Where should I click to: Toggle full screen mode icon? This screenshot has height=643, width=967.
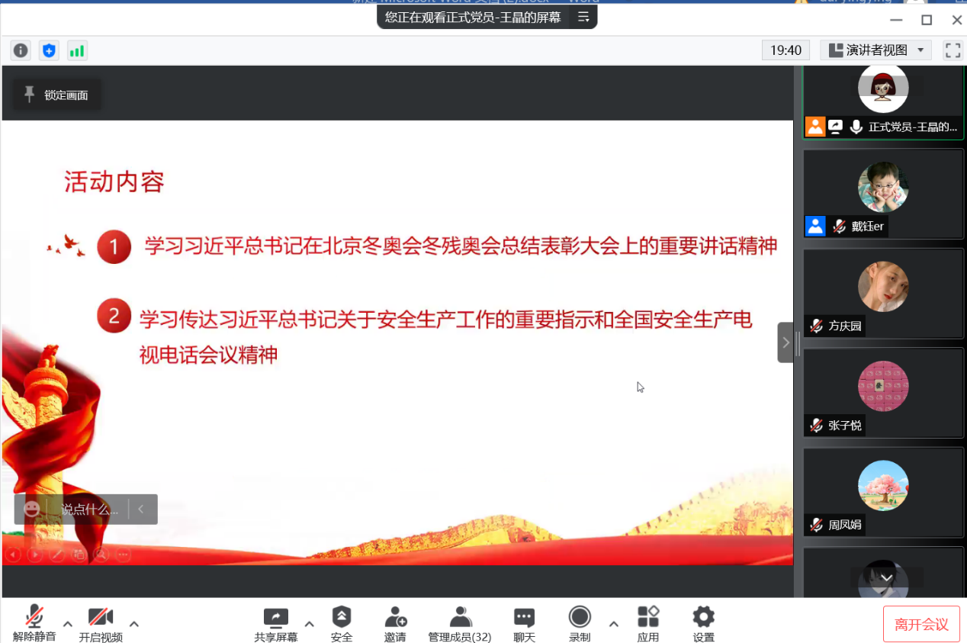point(953,50)
